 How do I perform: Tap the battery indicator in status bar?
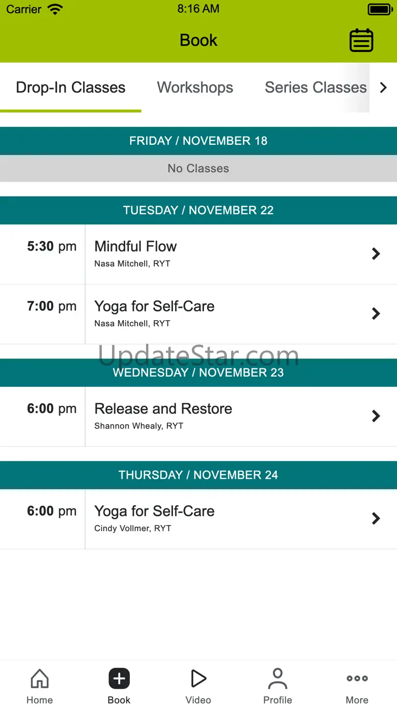[379, 9]
